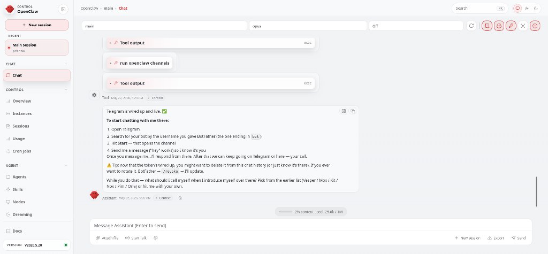Click the green status dot beside version
This screenshot has width=548, height=254.
(65, 245)
